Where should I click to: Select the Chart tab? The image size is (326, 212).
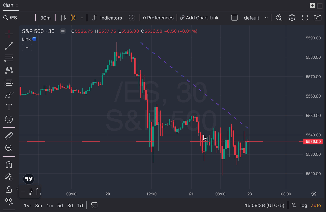tap(8, 5)
